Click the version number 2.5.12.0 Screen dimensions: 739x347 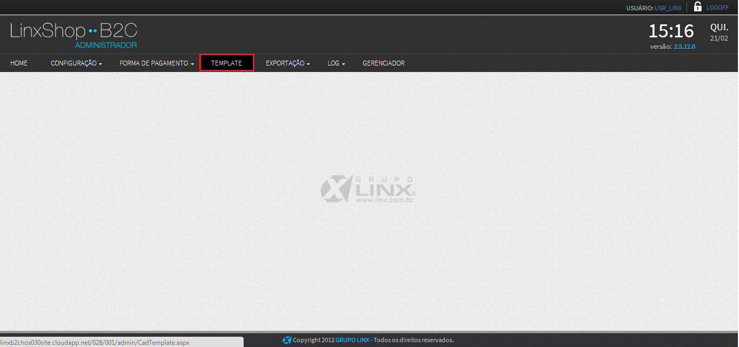(684, 47)
